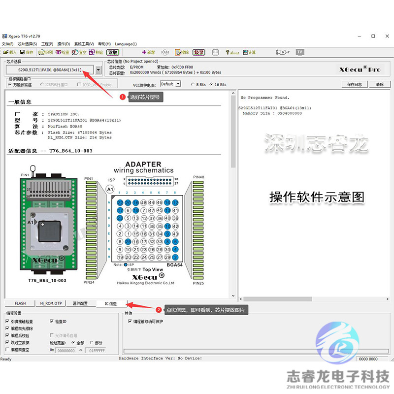Click the ID 检查 toolbar icon
The image size is (394, 394).
63,52
